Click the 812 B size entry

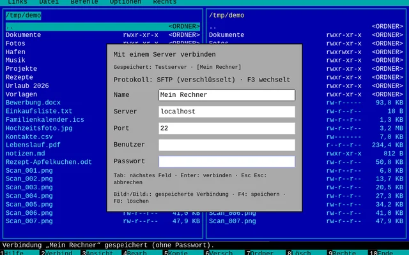point(394,154)
